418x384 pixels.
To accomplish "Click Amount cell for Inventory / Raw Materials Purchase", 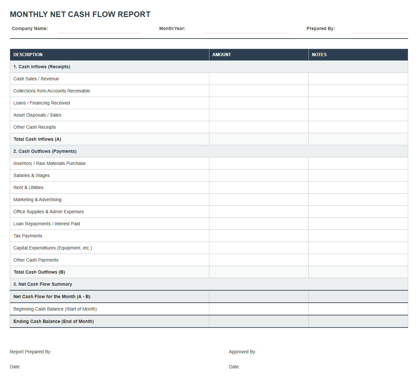I will click(259, 163).
